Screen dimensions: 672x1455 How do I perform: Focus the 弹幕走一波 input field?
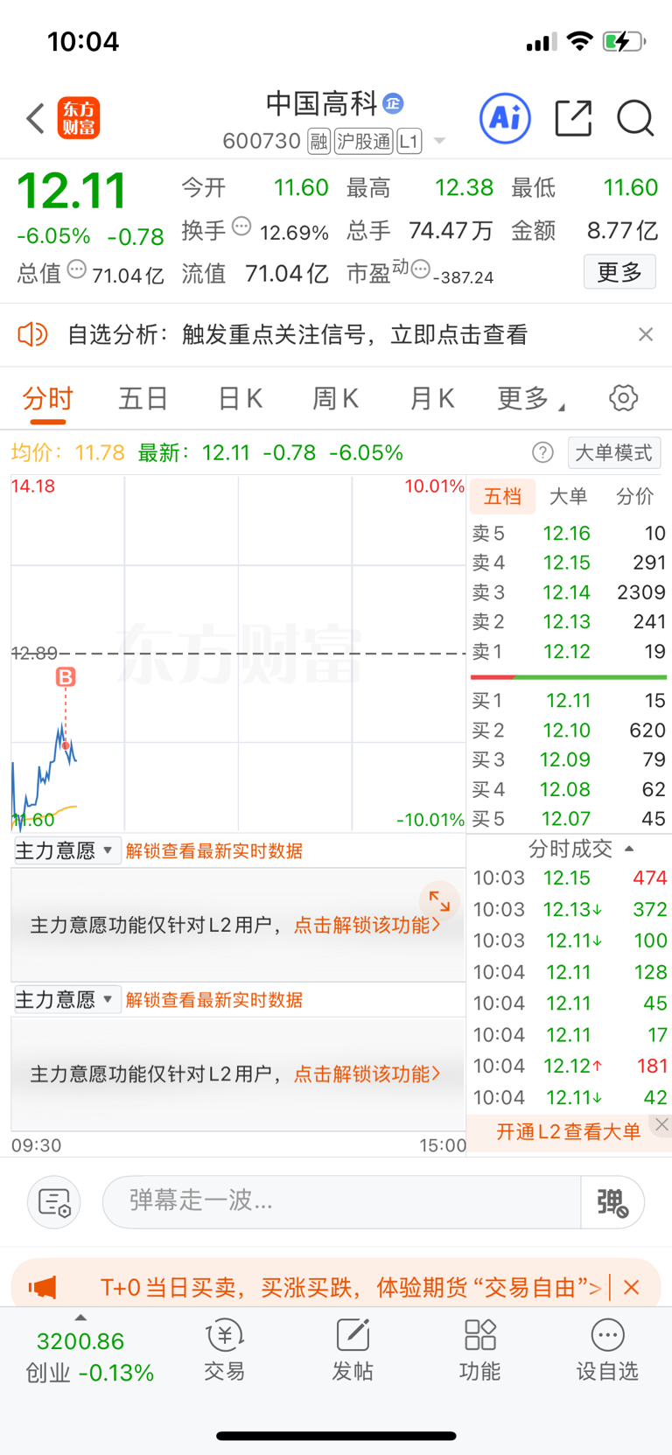(x=341, y=1201)
